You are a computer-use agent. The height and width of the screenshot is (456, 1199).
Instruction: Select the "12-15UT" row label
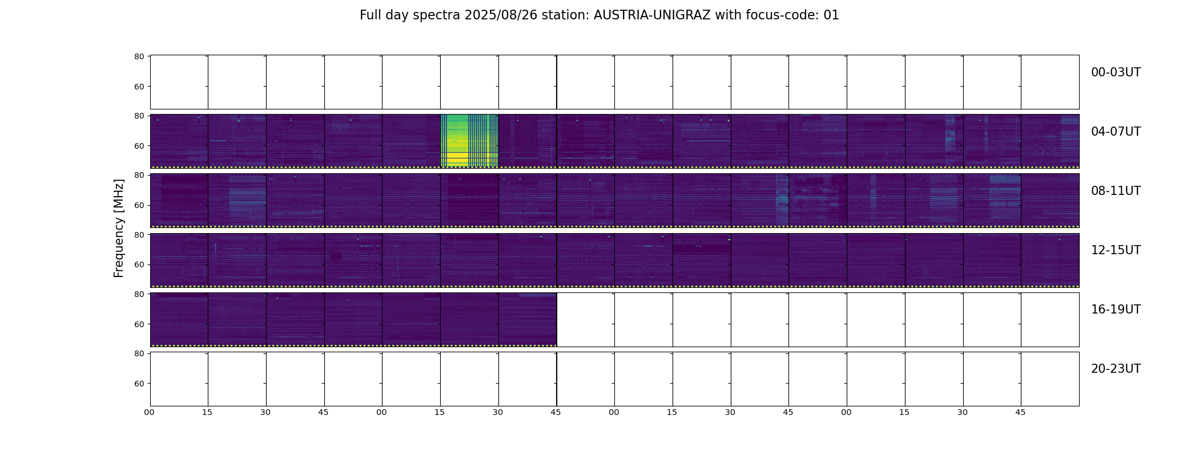point(1116,250)
